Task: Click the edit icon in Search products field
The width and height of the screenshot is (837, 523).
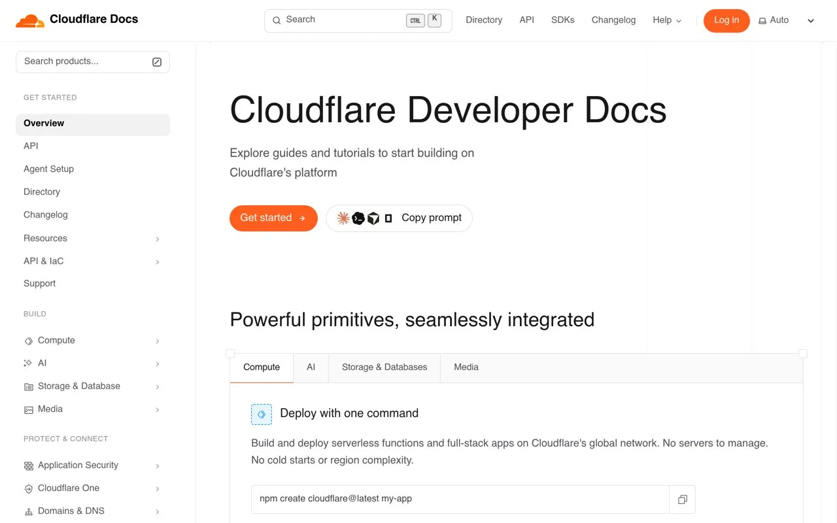Action: (x=157, y=62)
